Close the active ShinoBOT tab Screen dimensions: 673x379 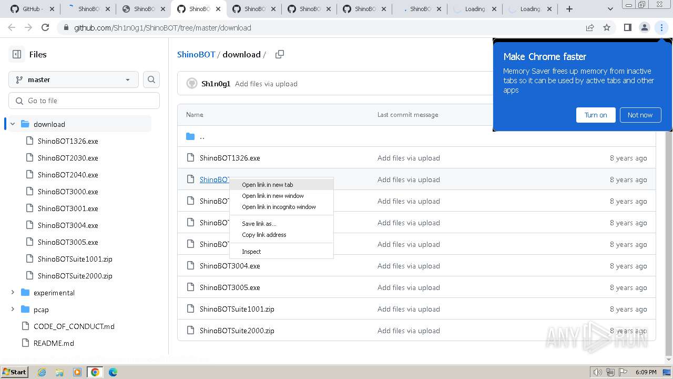(x=218, y=9)
